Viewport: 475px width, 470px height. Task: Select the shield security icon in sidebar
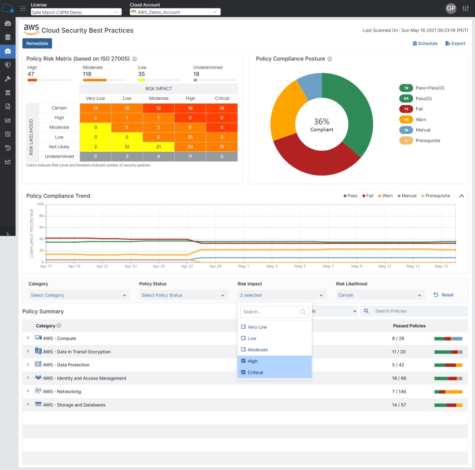point(7,65)
